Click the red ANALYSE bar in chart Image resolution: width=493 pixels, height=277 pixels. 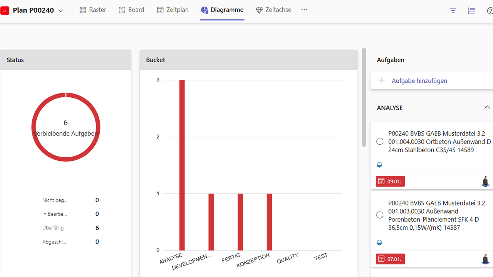tap(182, 165)
